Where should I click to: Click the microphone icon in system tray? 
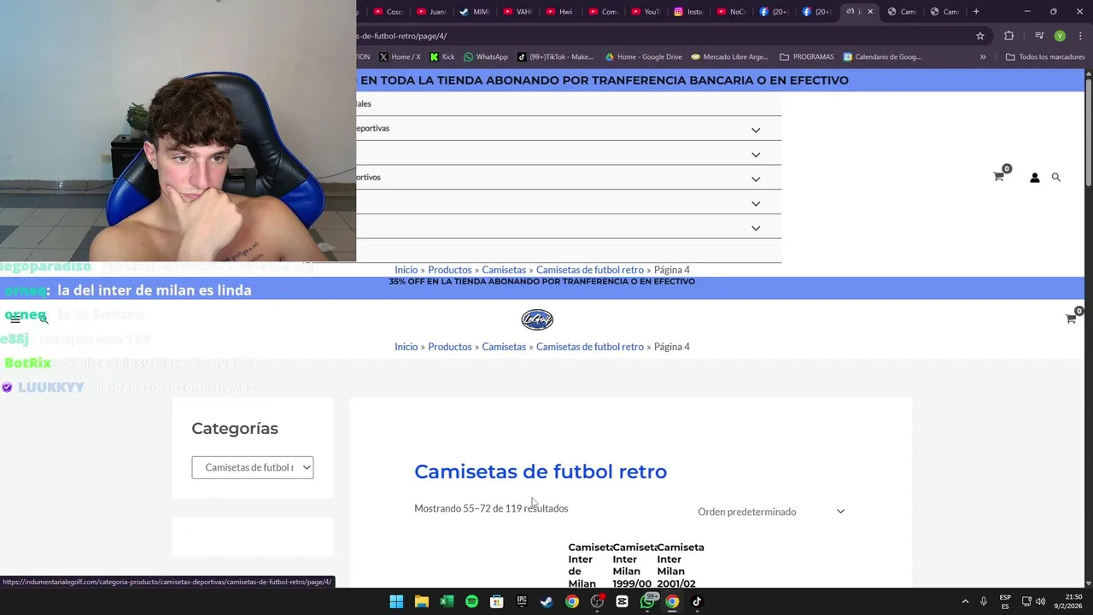[x=984, y=601]
